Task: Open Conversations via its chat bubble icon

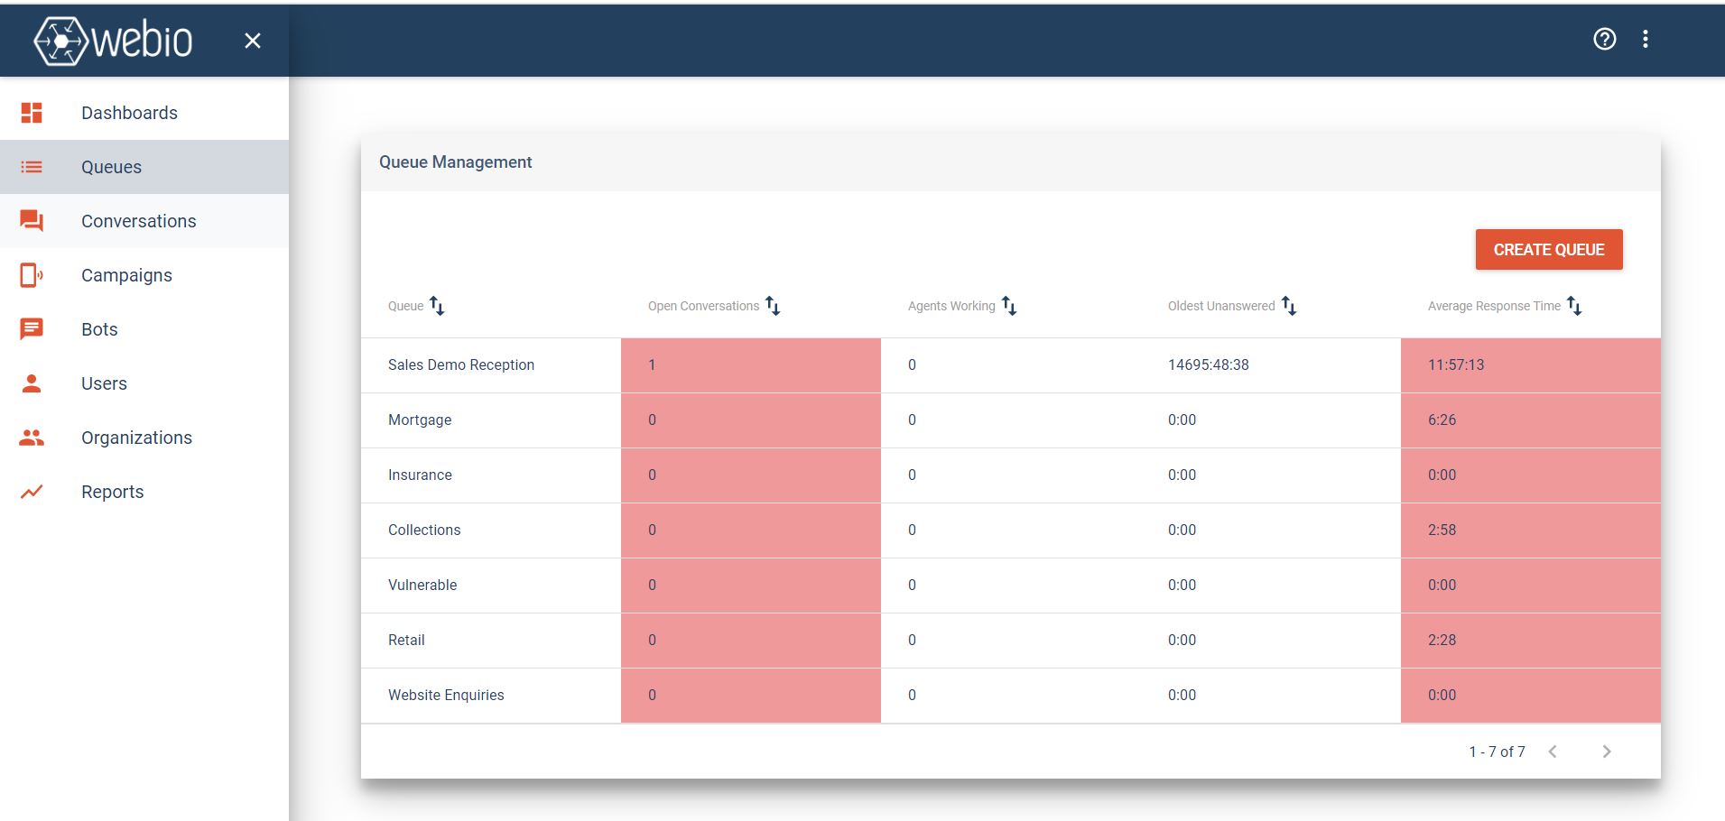Action: 32,220
